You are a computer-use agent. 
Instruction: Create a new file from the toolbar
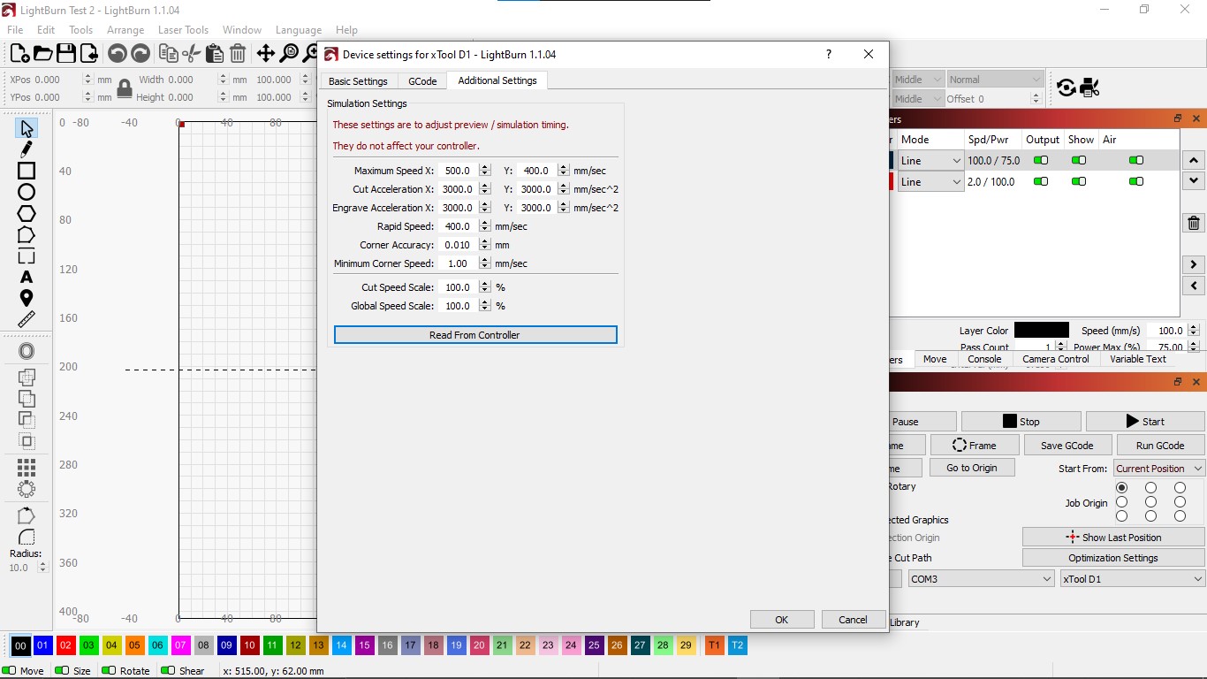(19, 54)
